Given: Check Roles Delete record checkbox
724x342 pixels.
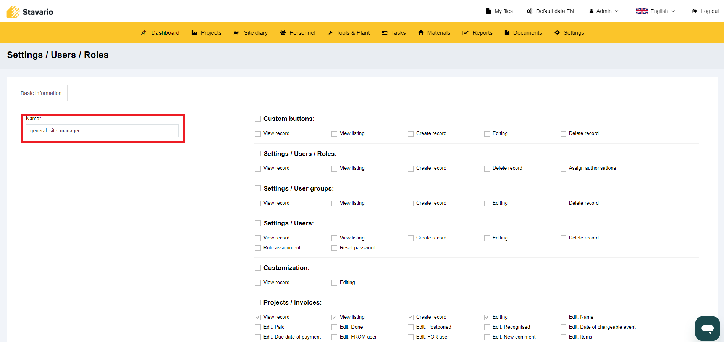Looking at the screenshot, I should (x=487, y=169).
